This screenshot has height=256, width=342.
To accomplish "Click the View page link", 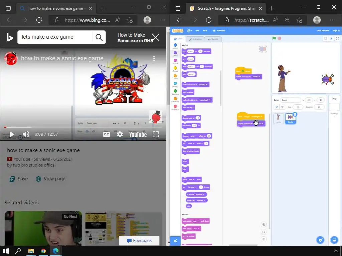I will click(x=50, y=179).
